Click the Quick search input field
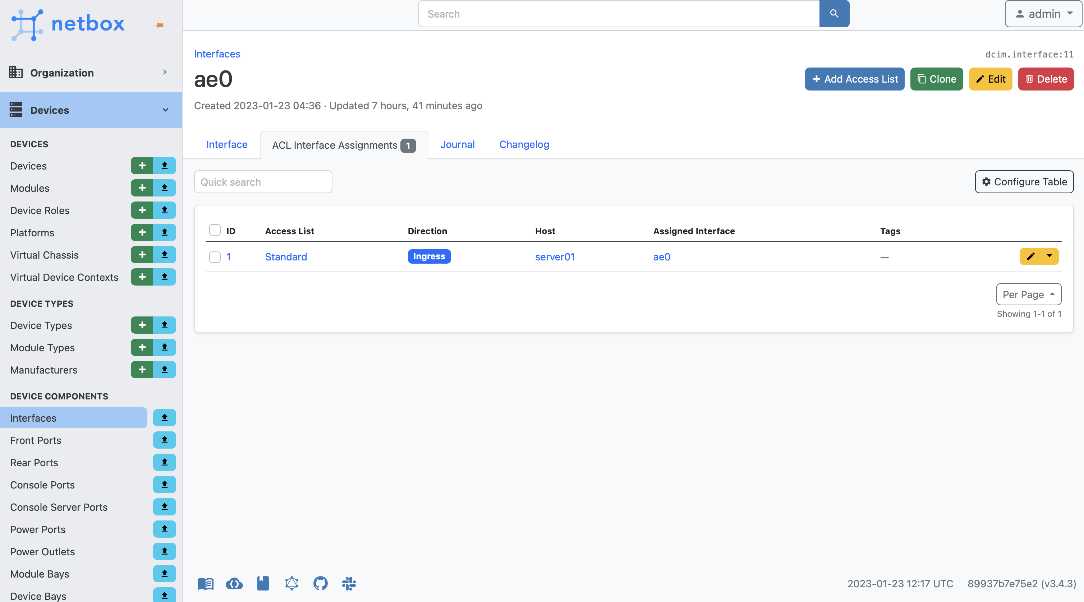The image size is (1084, 602). coord(263,182)
